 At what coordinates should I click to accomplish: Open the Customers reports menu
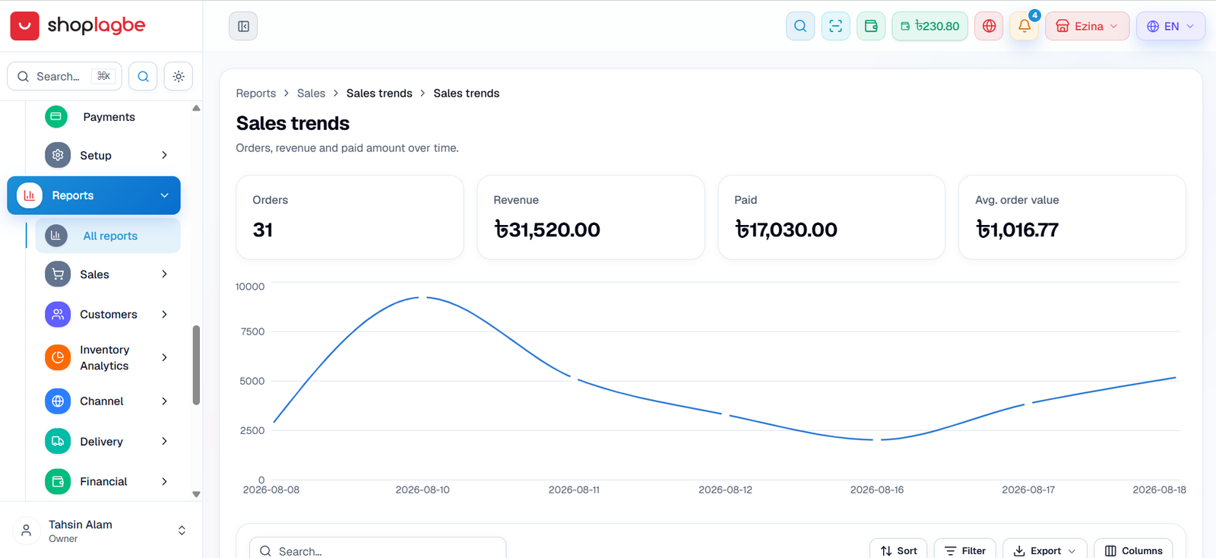coord(108,315)
